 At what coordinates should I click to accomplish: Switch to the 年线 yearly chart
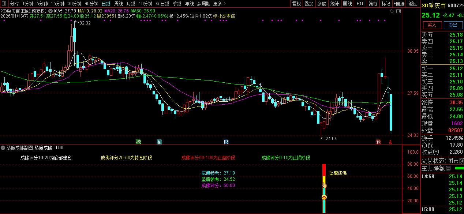coord(189,4)
